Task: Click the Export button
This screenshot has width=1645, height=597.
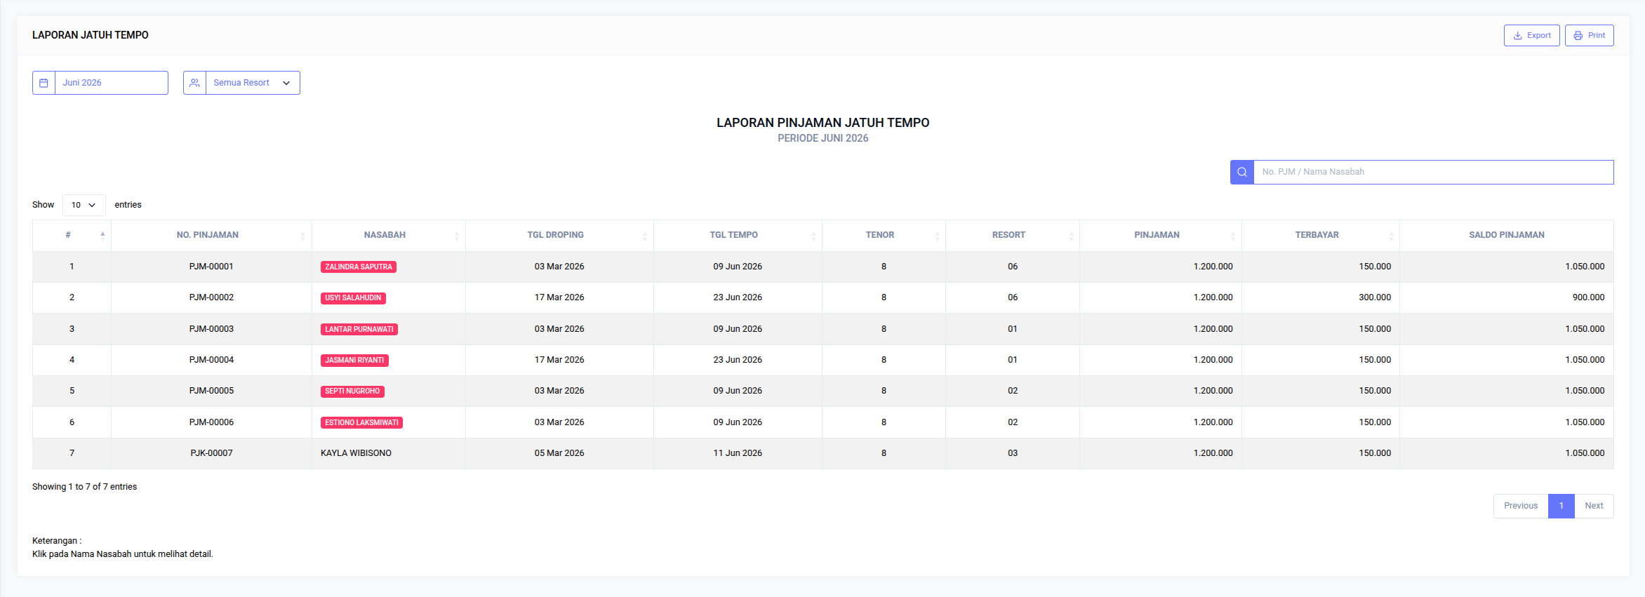Action: point(1531,36)
